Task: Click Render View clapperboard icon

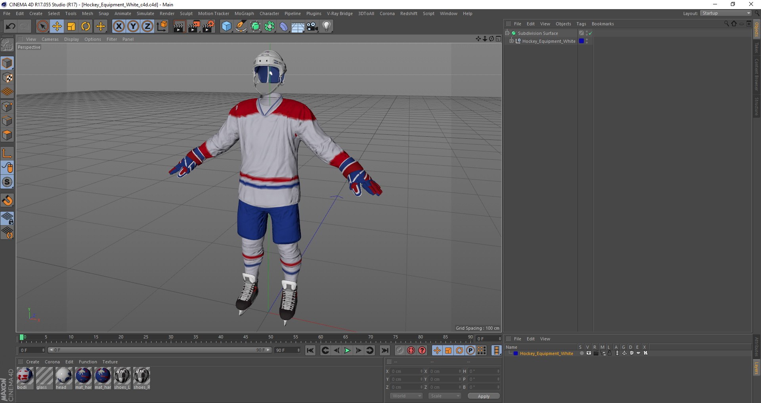Action: (179, 27)
